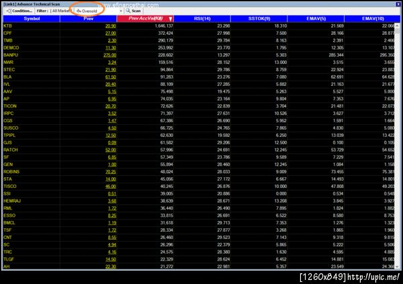Sort by the EMAV(5) column header
This screenshot has width=403, height=284.
click(x=316, y=19)
